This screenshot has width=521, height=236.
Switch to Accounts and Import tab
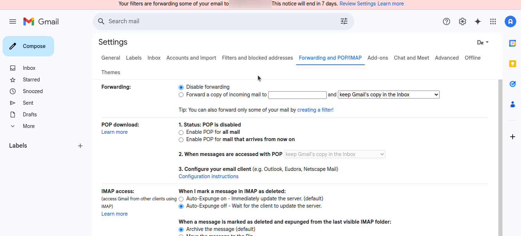tap(191, 58)
